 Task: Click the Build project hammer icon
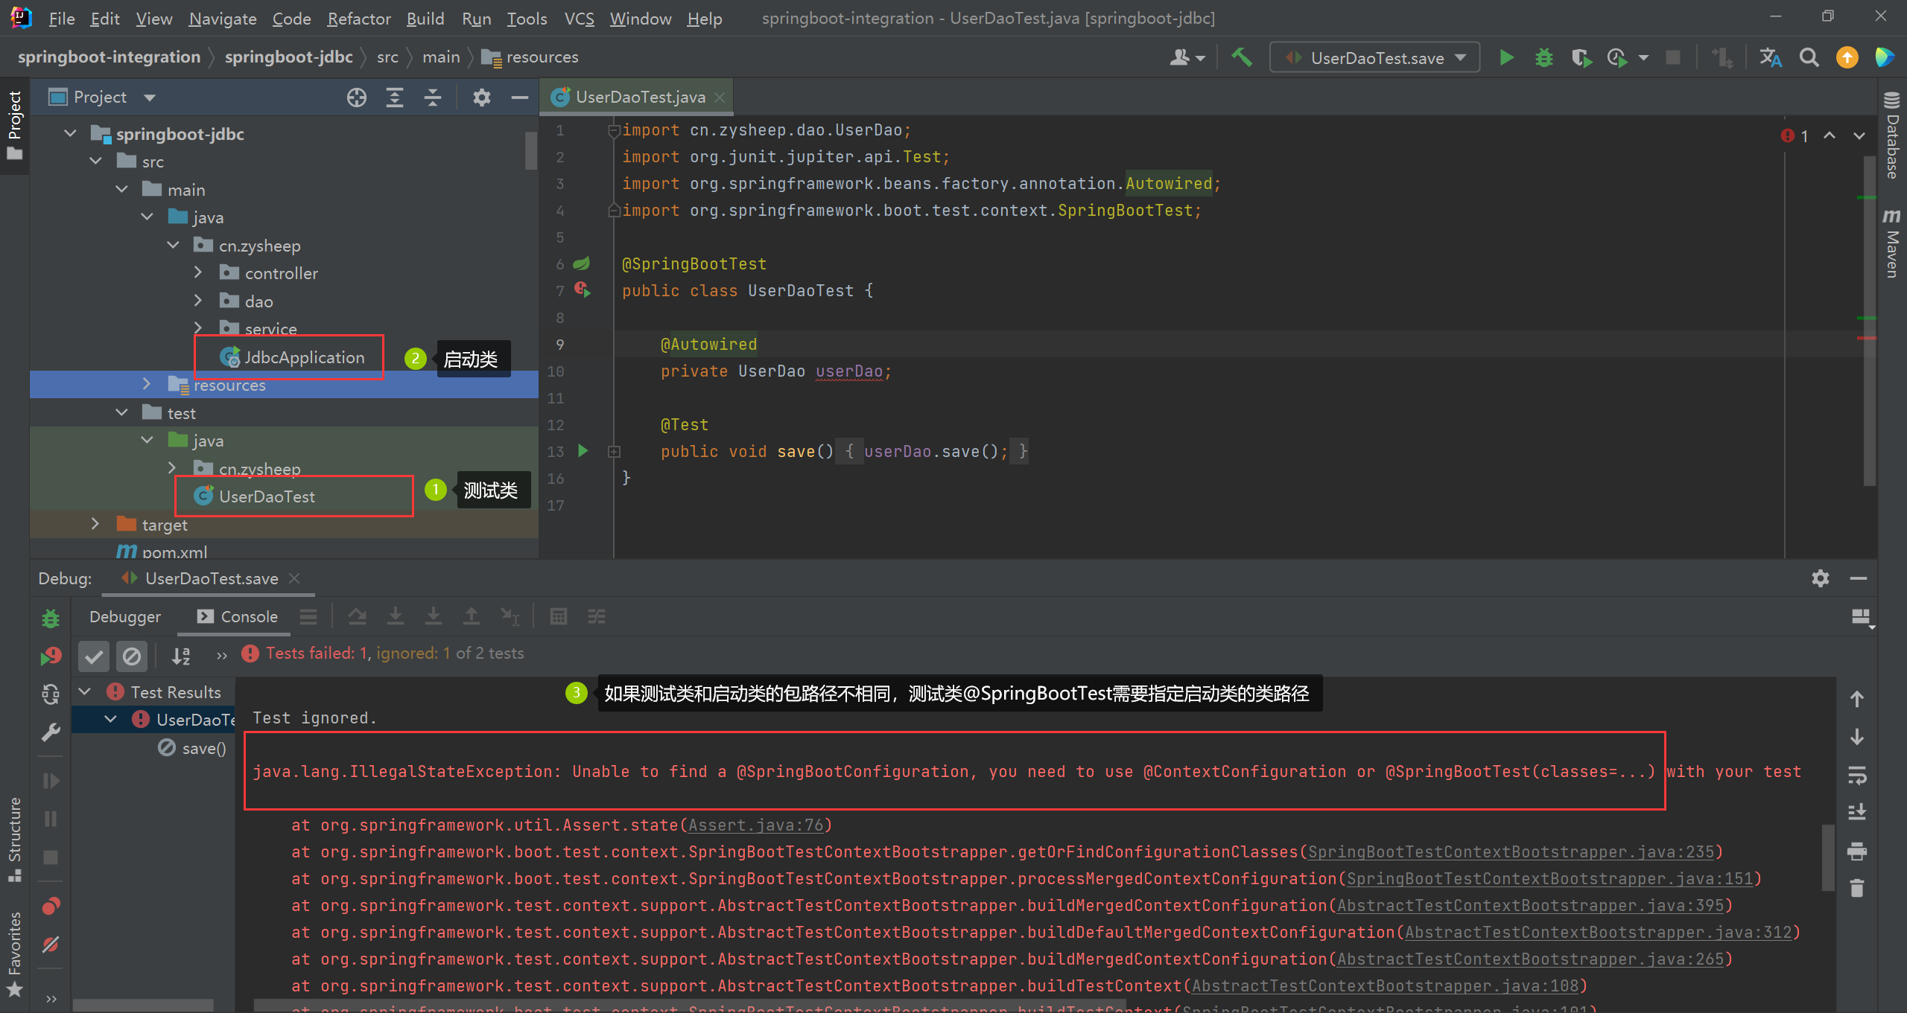[x=1241, y=57]
